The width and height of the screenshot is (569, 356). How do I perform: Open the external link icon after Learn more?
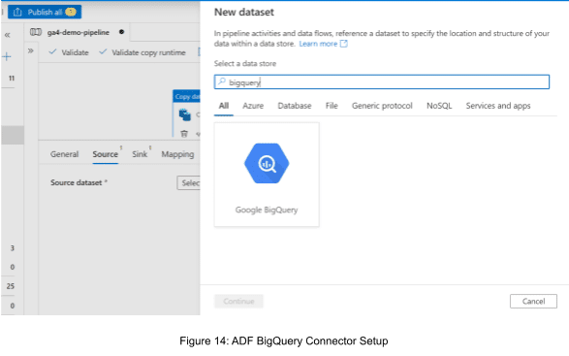click(x=344, y=44)
